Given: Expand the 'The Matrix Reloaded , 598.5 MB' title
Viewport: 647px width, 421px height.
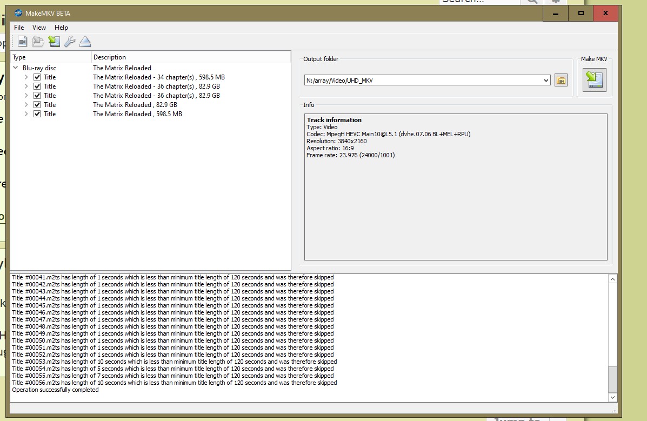Looking at the screenshot, I should pyautogui.click(x=26, y=114).
